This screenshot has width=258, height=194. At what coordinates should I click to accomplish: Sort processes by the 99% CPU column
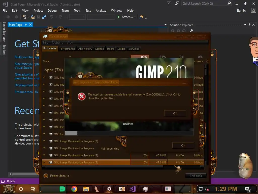(x=140, y=57)
